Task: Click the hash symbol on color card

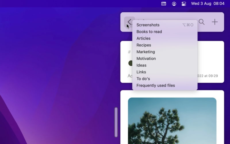Action: [x=129, y=52]
